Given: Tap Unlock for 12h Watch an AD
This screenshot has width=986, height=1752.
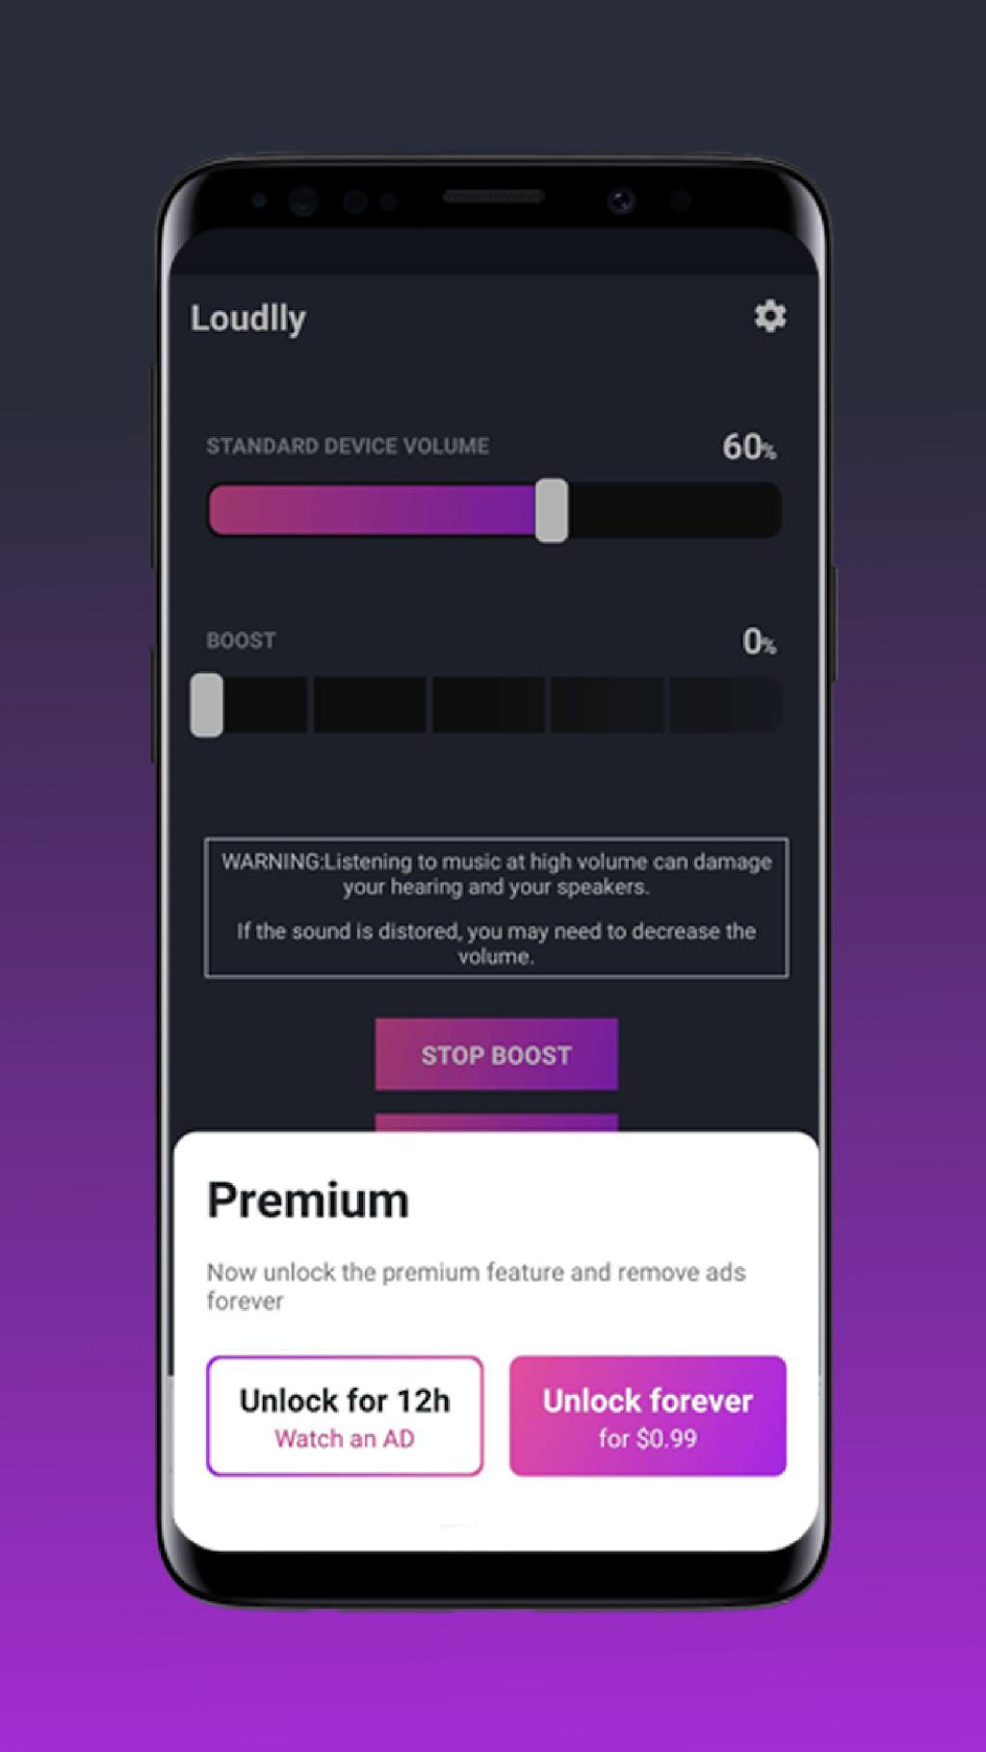Looking at the screenshot, I should [x=345, y=1416].
